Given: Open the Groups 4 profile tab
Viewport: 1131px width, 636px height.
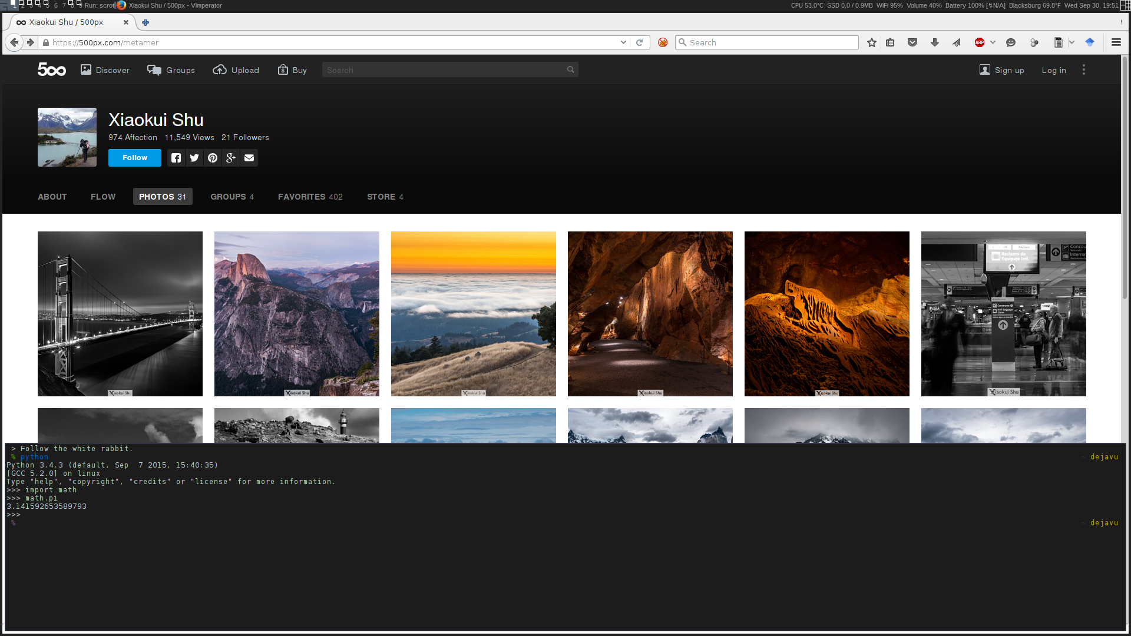Looking at the screenshot, I should click(x=232, y=197).
